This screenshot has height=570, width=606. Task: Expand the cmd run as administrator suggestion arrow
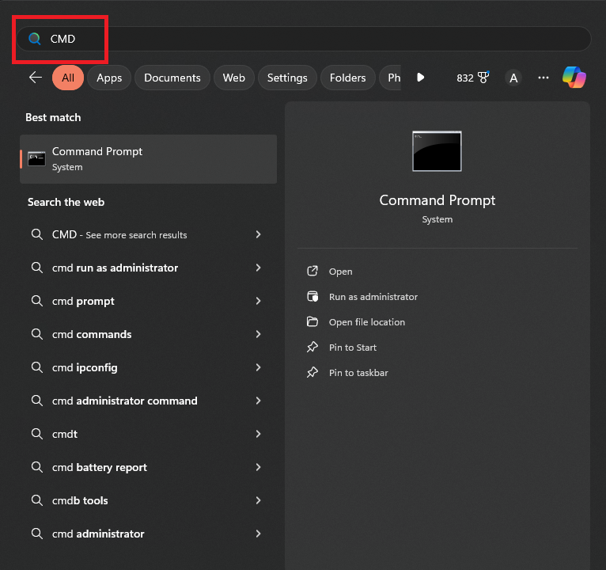(x=258, y=268)
